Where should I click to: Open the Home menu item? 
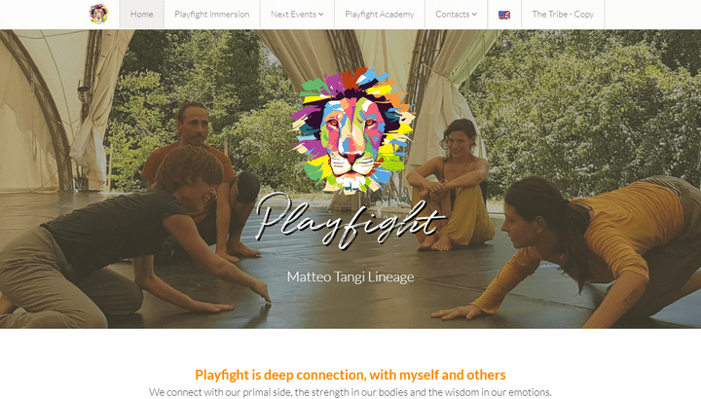[142, 15]
